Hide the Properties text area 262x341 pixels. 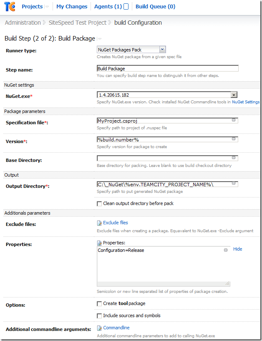pyautogui.click(x=237, y=249)
